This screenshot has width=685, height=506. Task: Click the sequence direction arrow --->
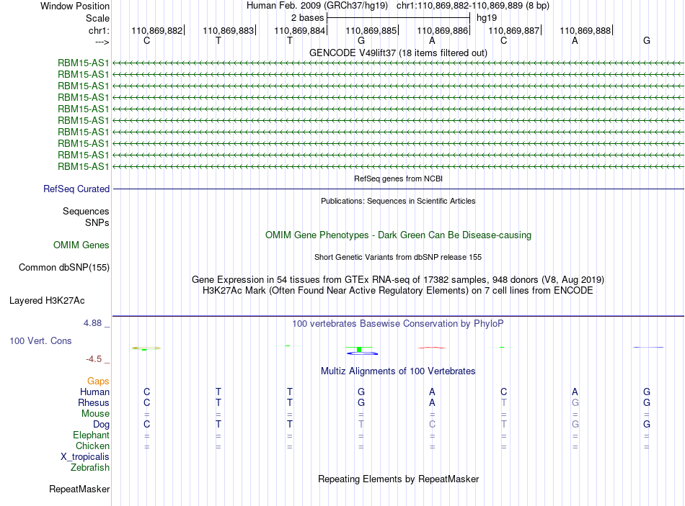pos(102,42)
